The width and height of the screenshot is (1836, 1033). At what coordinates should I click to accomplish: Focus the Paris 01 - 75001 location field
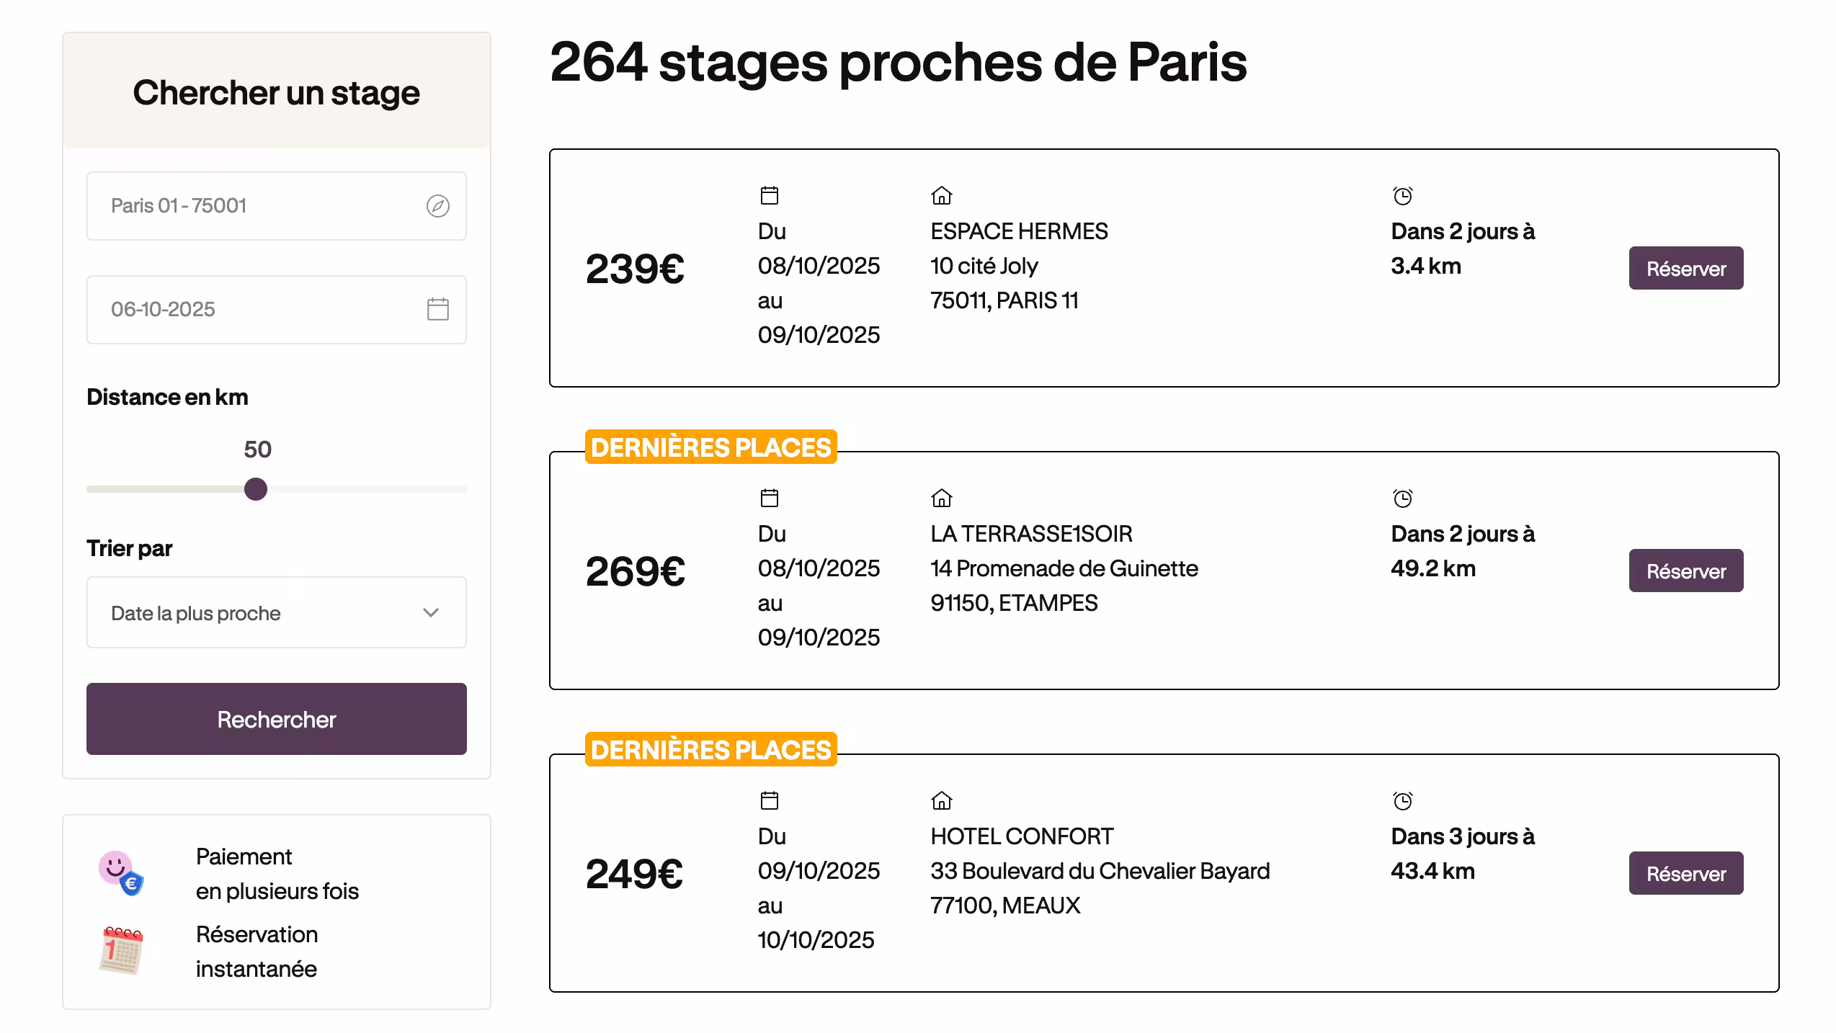click(259, 206)
